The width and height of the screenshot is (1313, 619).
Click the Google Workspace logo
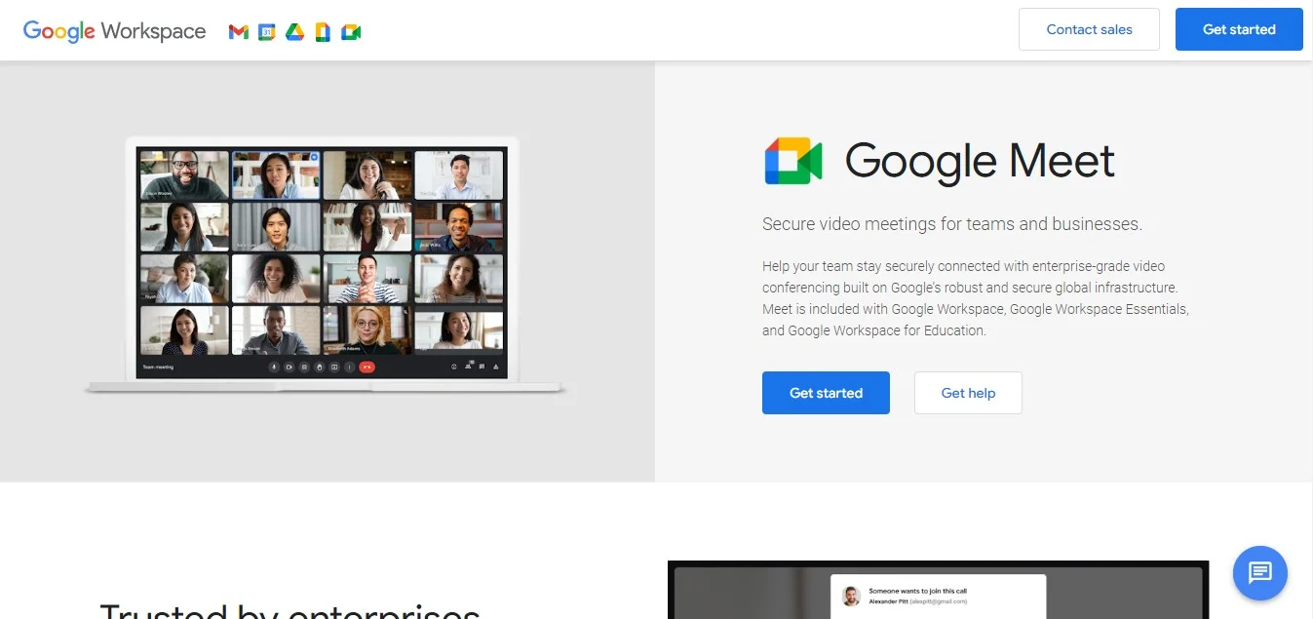pyautogui.click(x=114, y=30)
